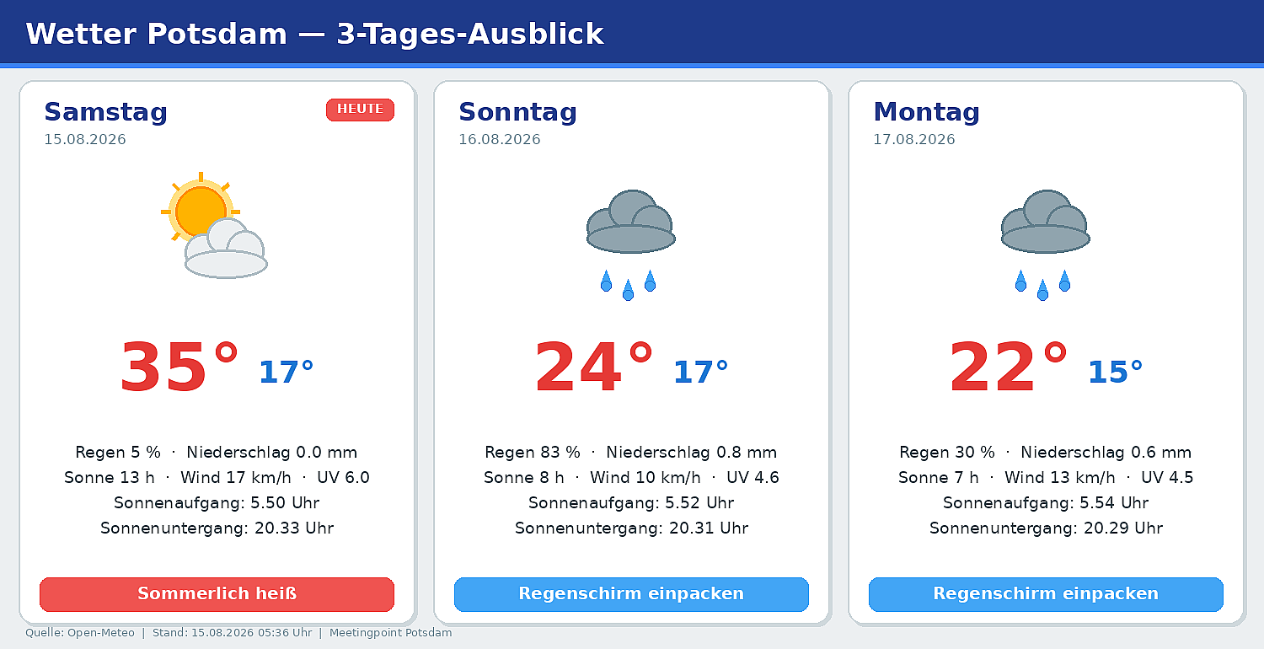
Task: Click the sunny partly cloudy icon for Samstag
Action: pyautogui.click(x=215, y=225)
